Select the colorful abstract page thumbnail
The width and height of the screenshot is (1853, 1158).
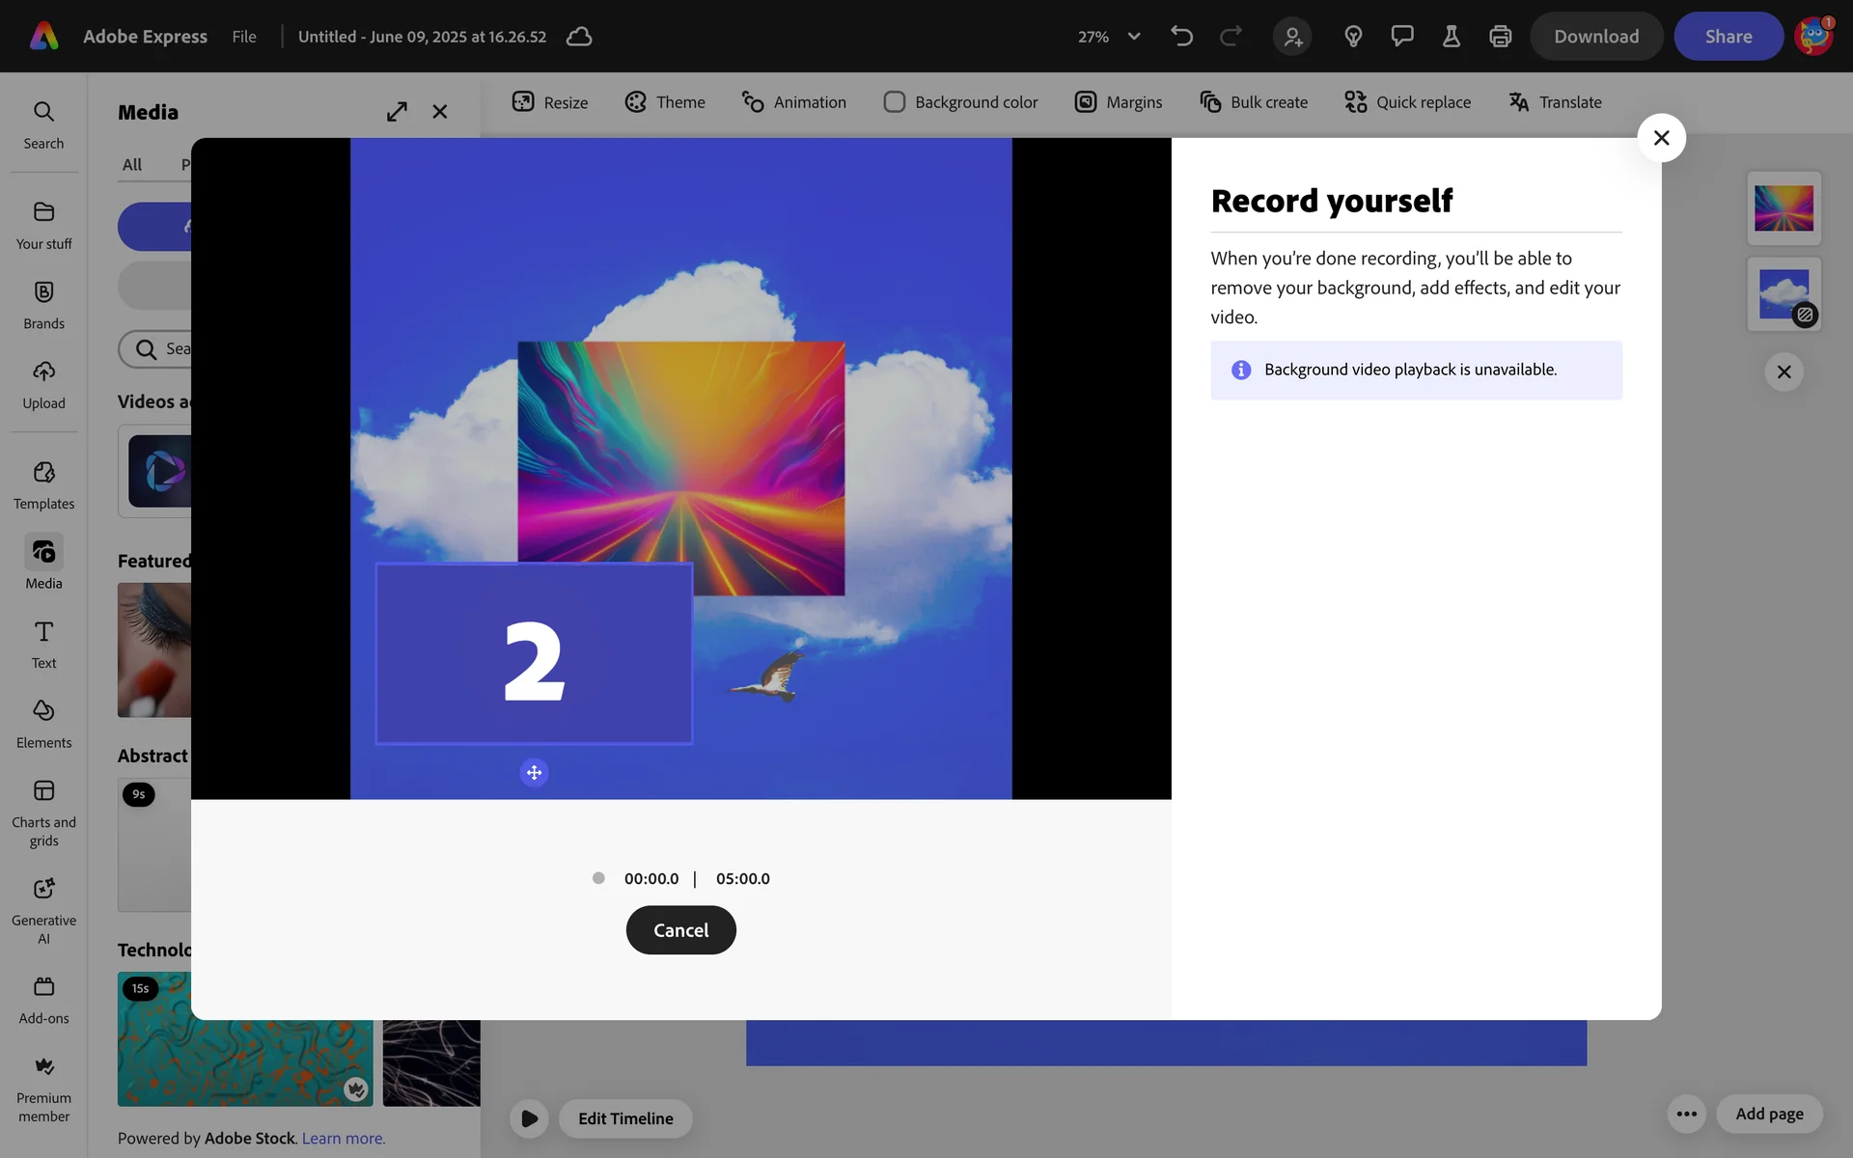[1783, 208]
